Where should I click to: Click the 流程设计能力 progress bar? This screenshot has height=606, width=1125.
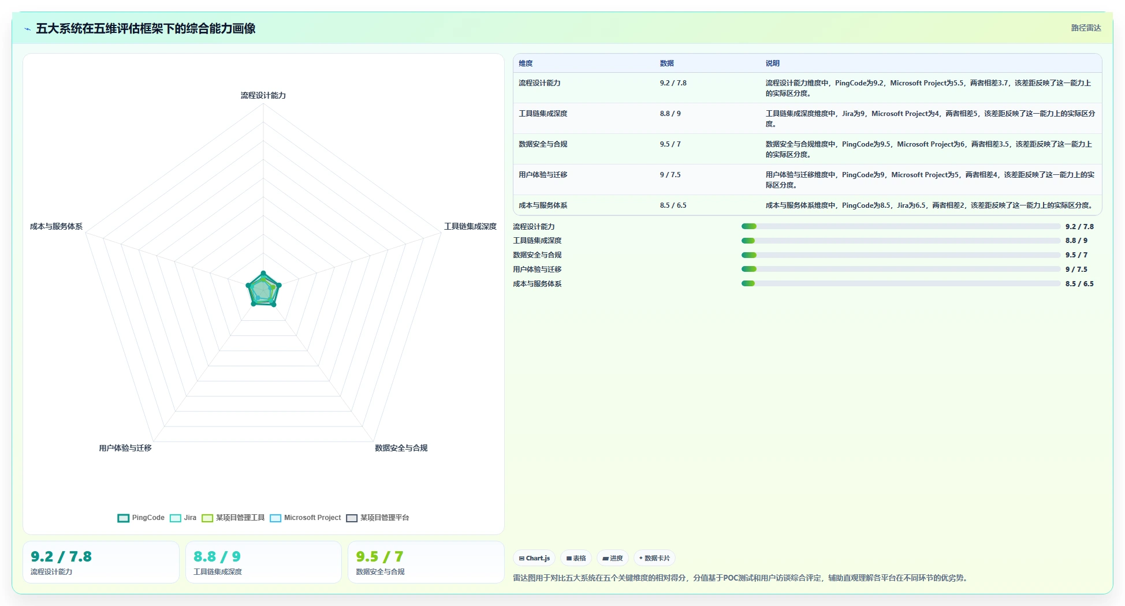pyautogui.click(x=901, y=227)
